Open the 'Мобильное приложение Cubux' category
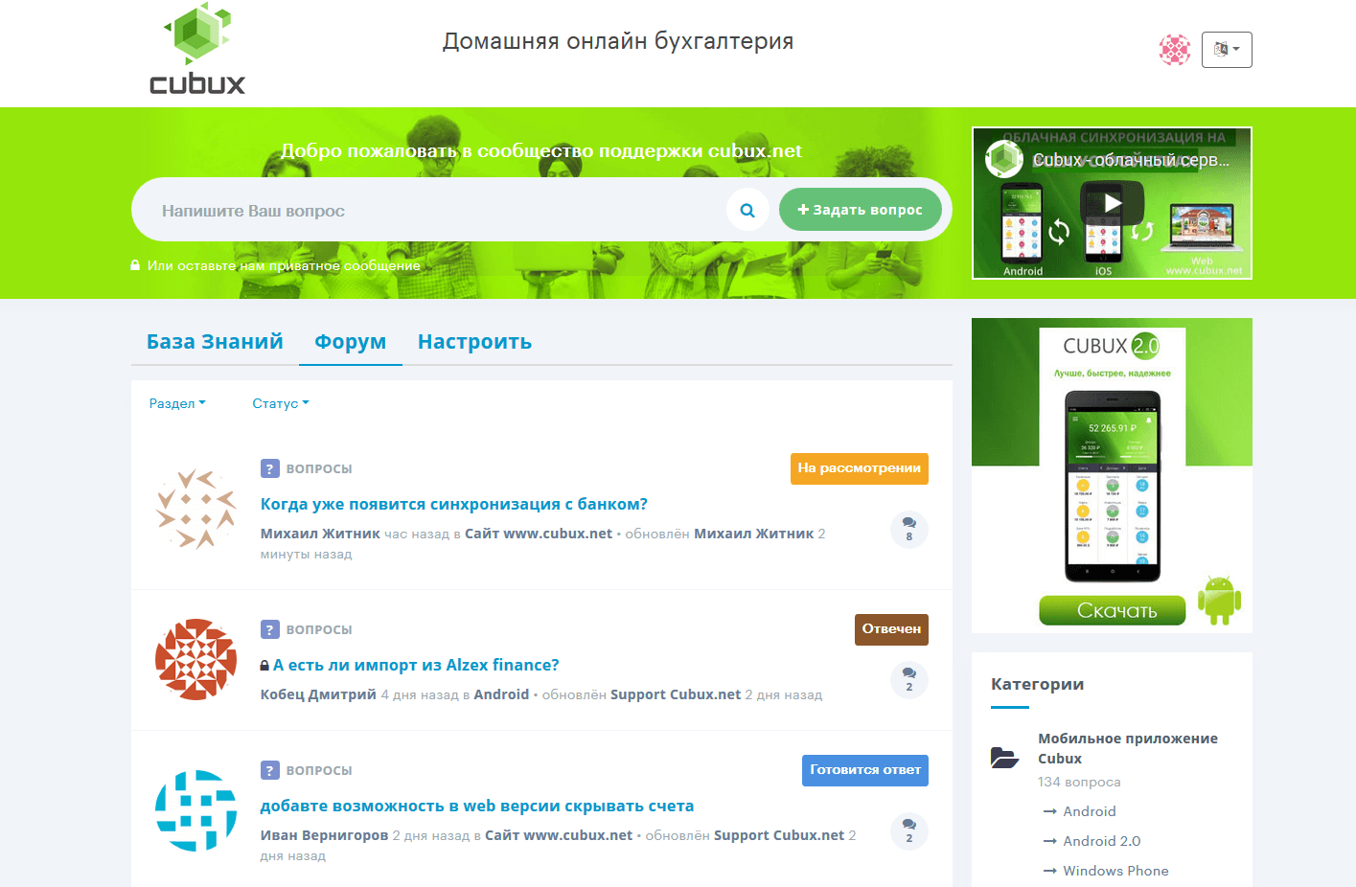 point(1128,748)
